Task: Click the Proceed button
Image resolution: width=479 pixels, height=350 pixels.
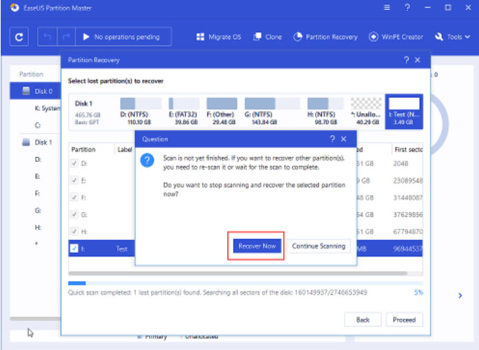Action: click(404, 320)
